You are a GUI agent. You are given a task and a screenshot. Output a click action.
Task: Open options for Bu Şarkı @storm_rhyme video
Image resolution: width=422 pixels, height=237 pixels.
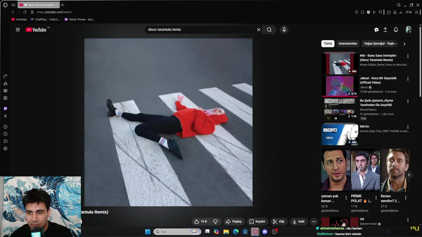408,101
